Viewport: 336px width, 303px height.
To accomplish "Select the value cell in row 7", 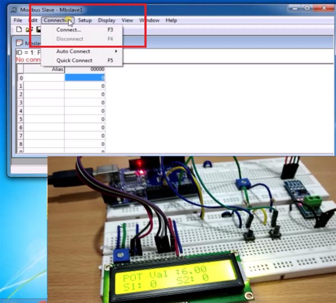I will [85, 136].
